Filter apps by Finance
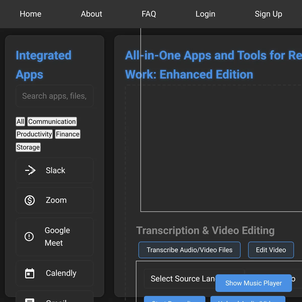The image size is (302, 302). (x=68, y=134)
